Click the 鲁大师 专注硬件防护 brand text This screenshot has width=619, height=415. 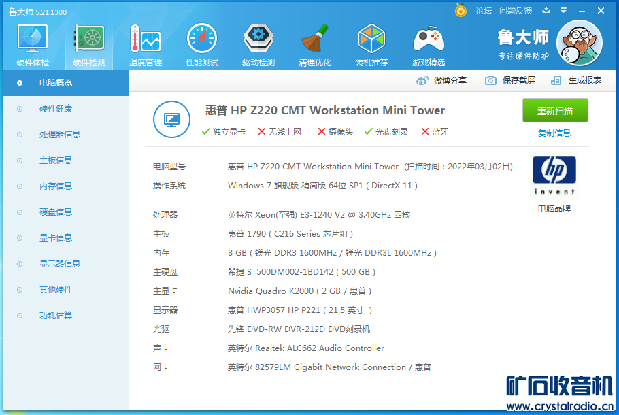point(523,45)
